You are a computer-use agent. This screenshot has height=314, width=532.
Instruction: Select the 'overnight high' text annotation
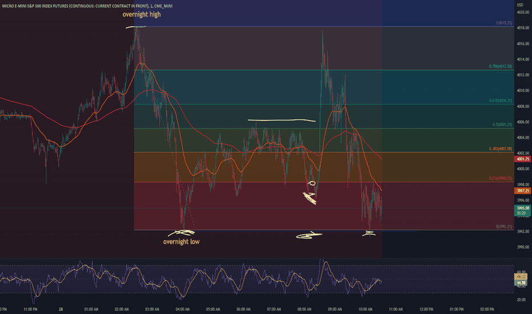142,14
